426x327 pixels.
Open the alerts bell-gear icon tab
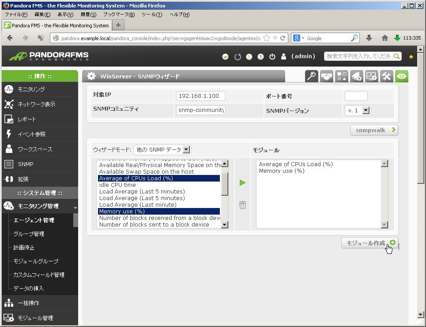(356, 76)
